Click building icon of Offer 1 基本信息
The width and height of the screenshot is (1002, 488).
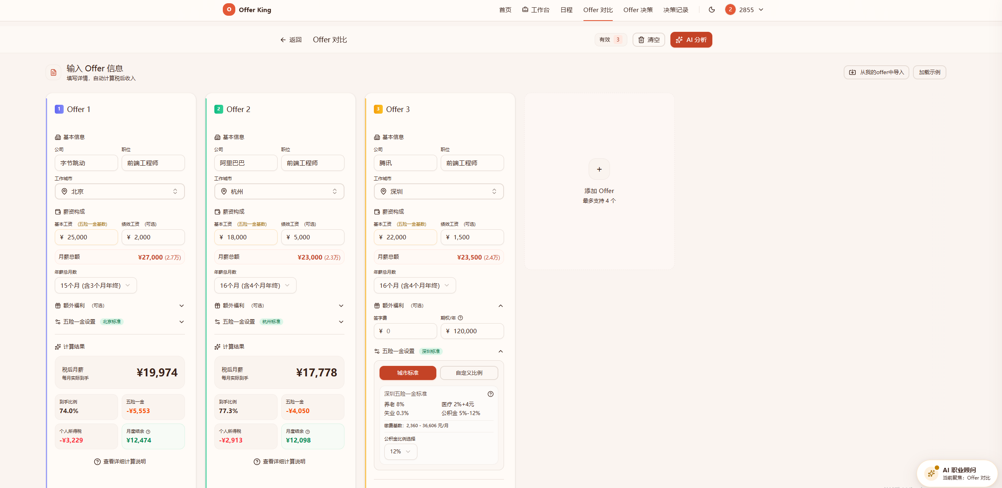58,137
